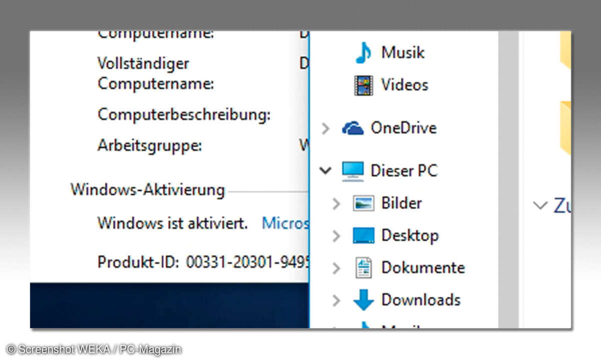Click the blue Desktop icon
The height and width of the screenshot is (360, 601).
coord(363,235)
